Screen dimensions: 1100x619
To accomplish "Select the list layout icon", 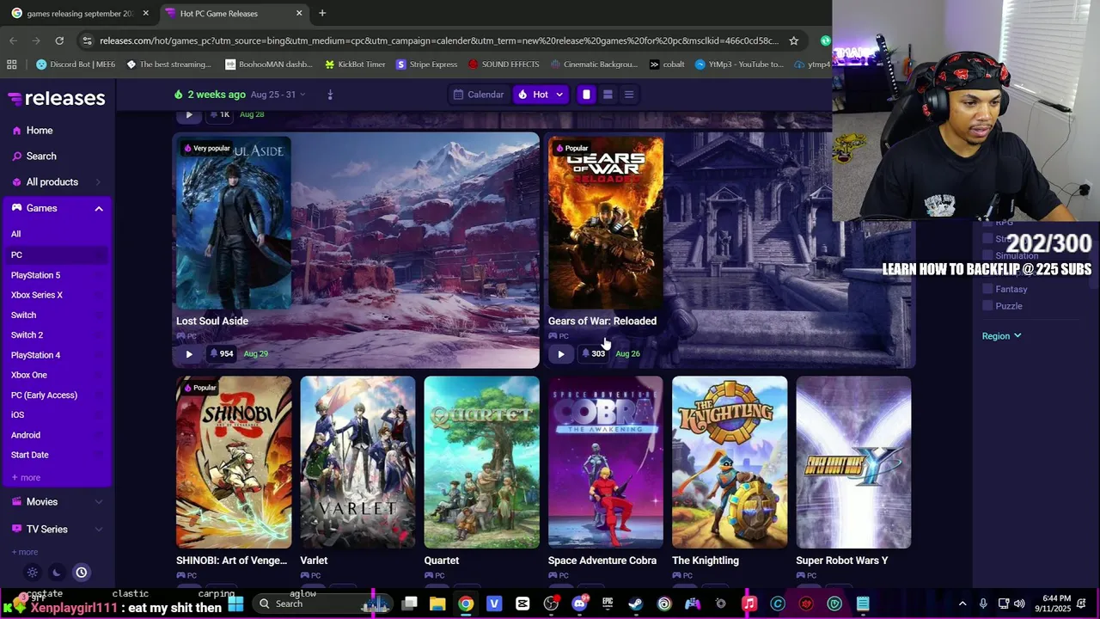I will pyautogui.click(x=629, y=95).
